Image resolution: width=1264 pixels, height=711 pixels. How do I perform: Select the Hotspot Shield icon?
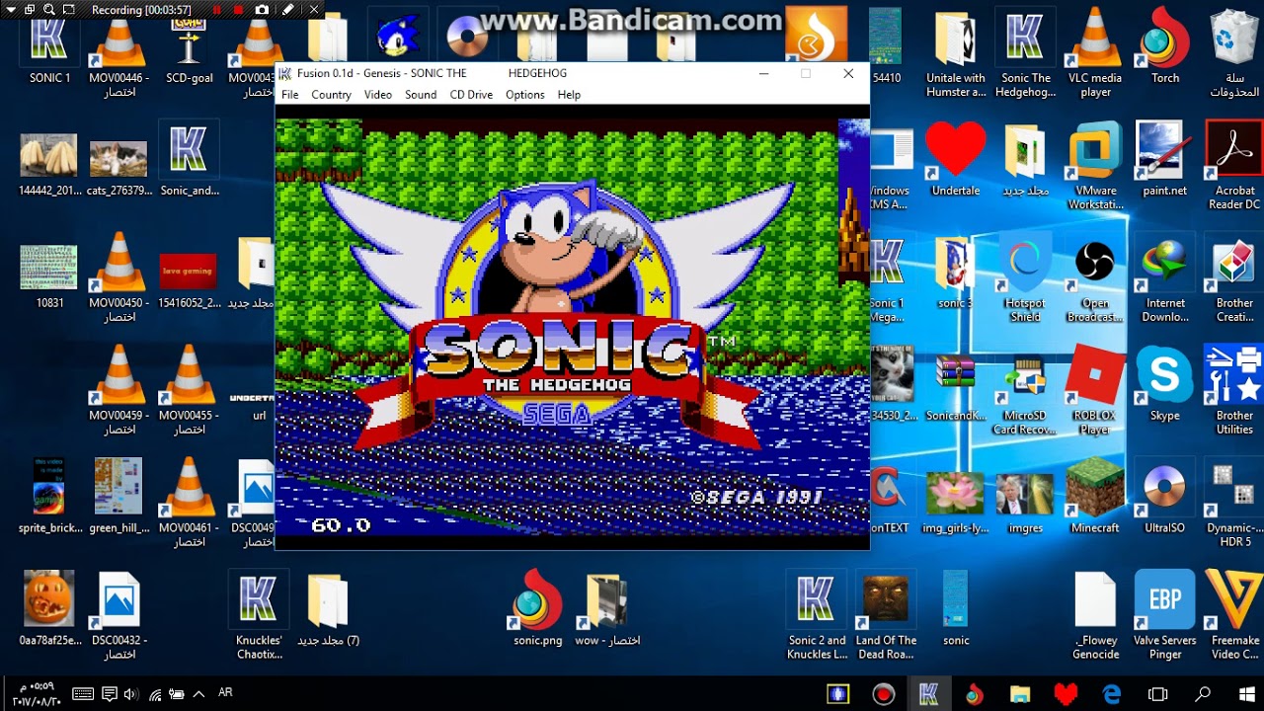coord(1025,278)
